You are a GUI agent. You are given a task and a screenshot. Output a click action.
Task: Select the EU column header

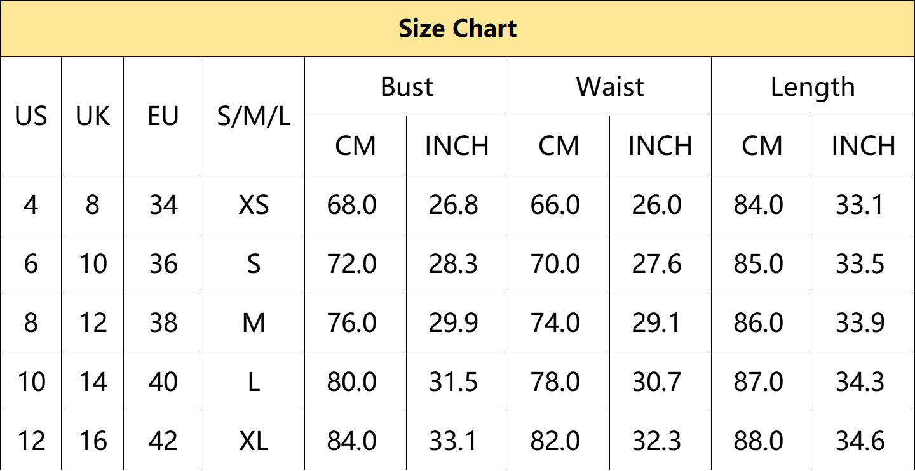pos(163,116)
